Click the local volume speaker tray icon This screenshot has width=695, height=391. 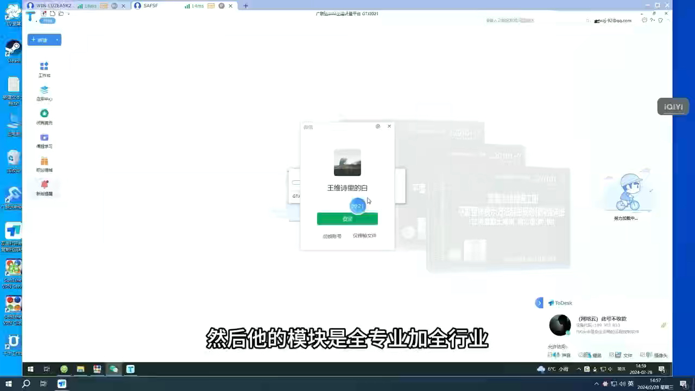(x=622, y=384)
